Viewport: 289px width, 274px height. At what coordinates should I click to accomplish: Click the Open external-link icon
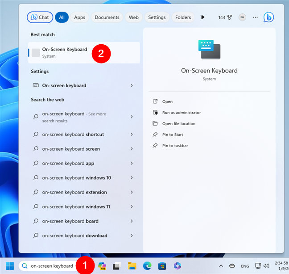pos(155,101)
